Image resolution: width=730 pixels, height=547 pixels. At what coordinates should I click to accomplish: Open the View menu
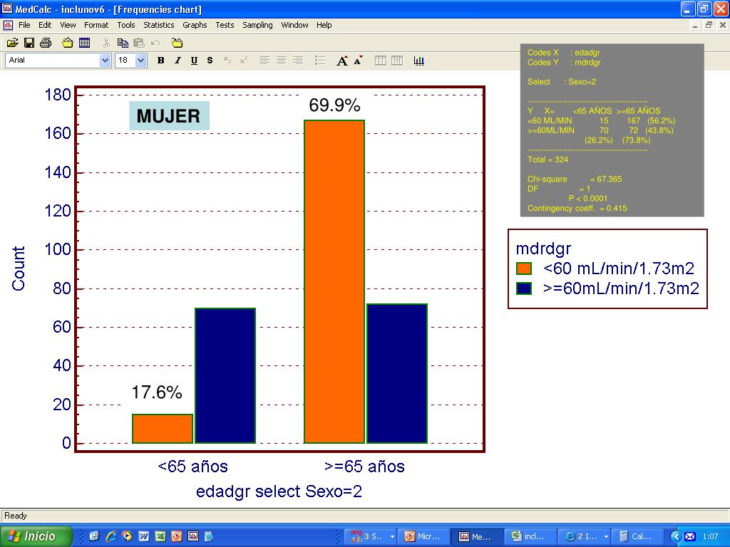[68, 25]
